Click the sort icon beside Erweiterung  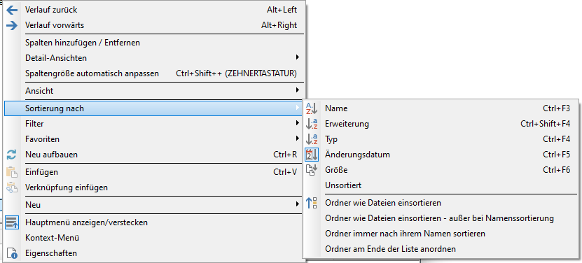312,124
